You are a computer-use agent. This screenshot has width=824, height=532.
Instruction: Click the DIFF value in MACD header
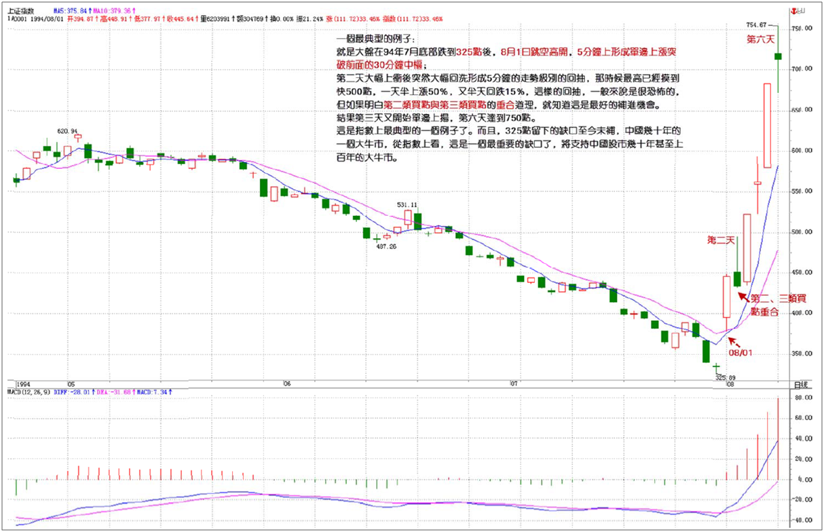click(71, 392)
